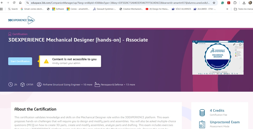Open the Grammarly extension icon
The height and width of the screenshot is (129, 253).
coord(222,3)
